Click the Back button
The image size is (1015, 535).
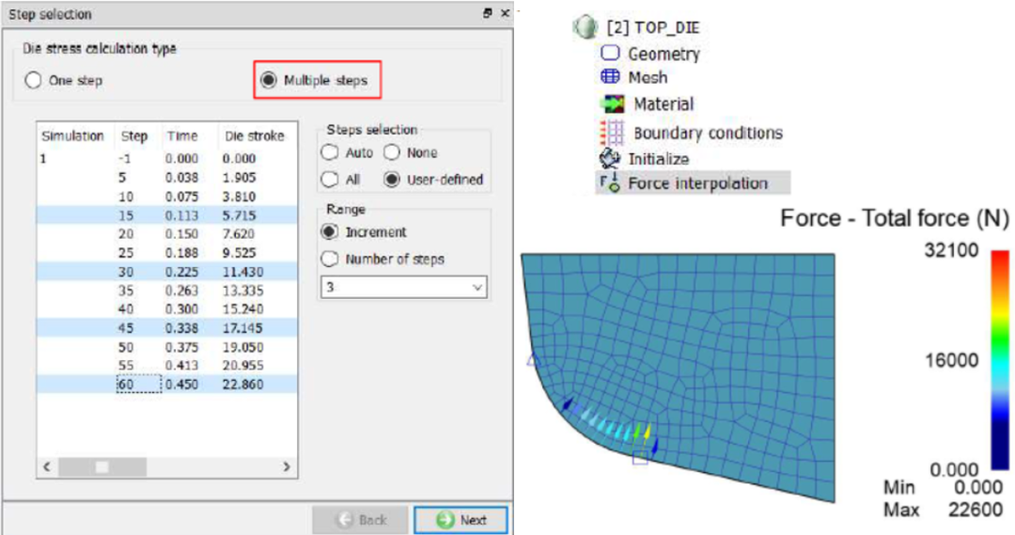point(361,520)
